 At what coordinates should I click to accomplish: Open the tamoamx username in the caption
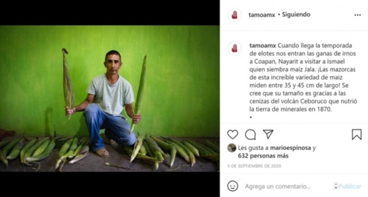coord(263,45)
